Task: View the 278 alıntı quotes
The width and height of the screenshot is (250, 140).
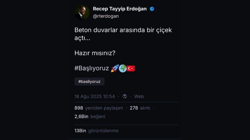Action: click(140, 108)
